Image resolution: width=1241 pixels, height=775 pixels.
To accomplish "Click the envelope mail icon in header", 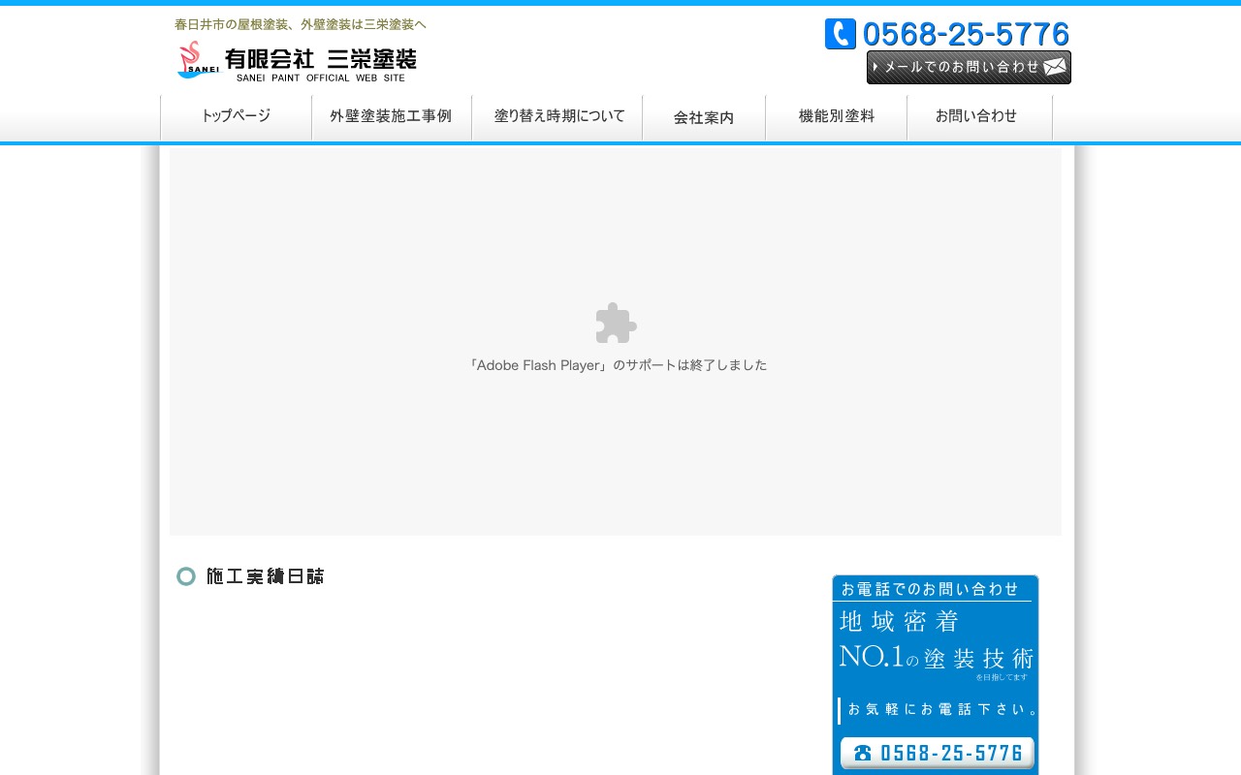I will click(x=1056, y=68).
